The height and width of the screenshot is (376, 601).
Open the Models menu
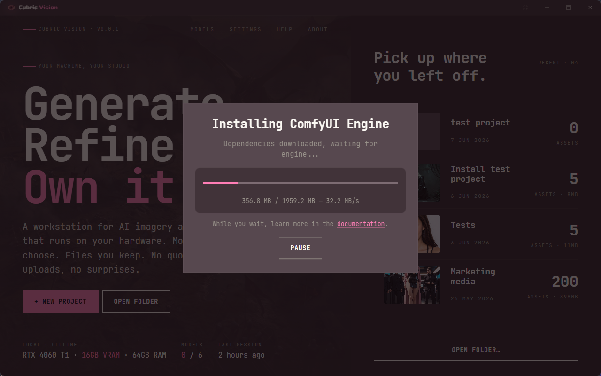click(202, 29)
